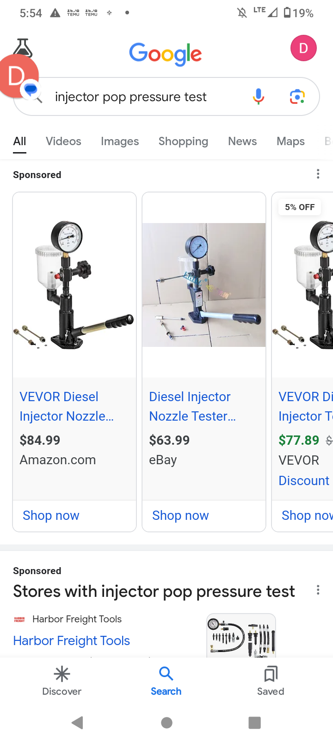Tap the Android home circle button
The height and width of the screenshot is (742, 333).
(166, 723)
